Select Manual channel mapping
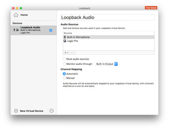Viewport: 169px width, 130px height. pyautogui.click(x=64, y=78)
